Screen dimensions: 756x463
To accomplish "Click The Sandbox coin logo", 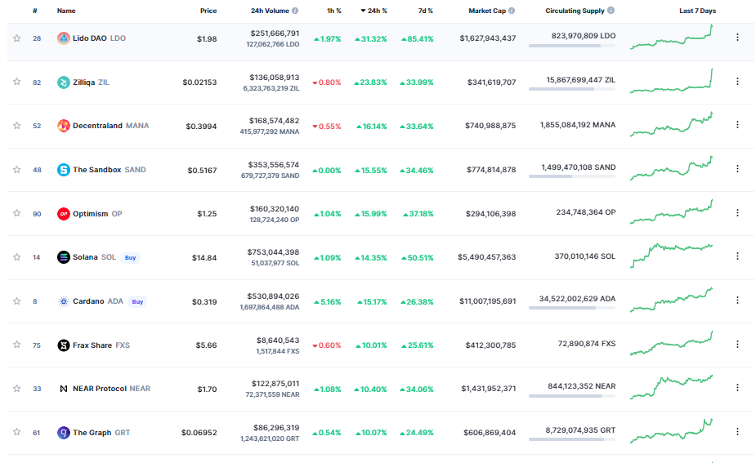I will pyautogui.click(x=64, y=170).
